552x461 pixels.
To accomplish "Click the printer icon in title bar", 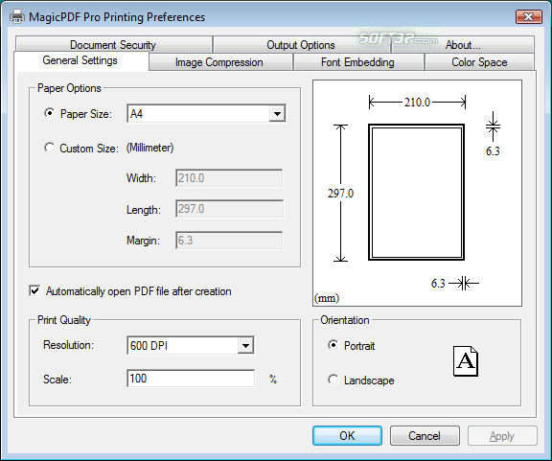I will [x=17, y=17].
